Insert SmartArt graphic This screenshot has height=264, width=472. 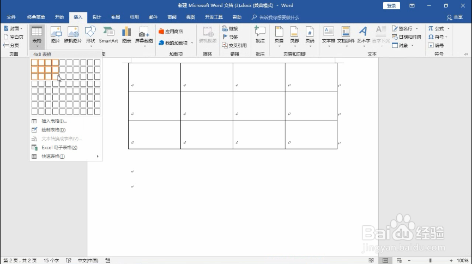(x=108, y=35)
